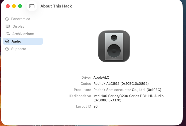Image resolution: width=186 pixels, height=126 pixels.
Task: Click the AppleALC driver value
Action: [x=101, y=78]
